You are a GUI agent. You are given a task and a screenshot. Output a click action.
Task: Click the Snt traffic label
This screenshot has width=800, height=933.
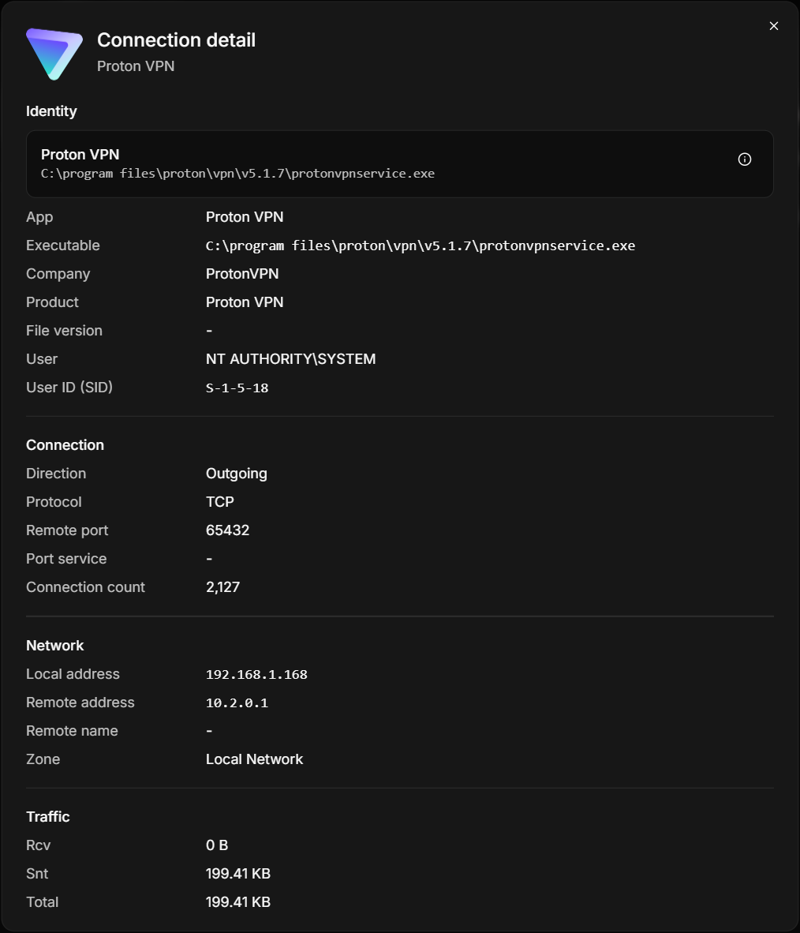click(x=37, y=874)
